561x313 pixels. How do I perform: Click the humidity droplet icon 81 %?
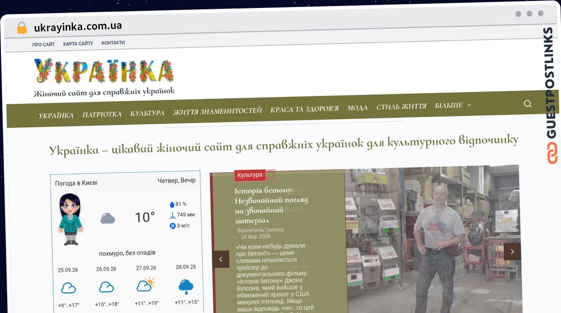point(172,204)
